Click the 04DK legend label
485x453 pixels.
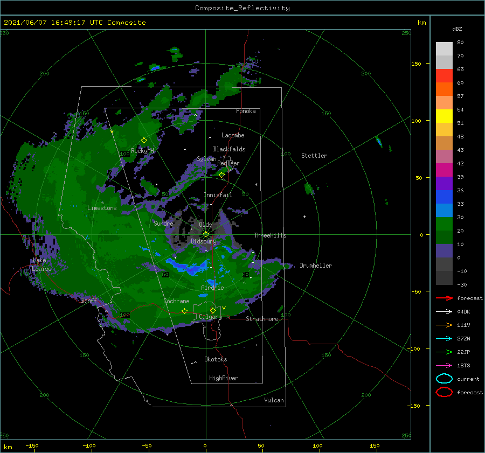(463, 312)
